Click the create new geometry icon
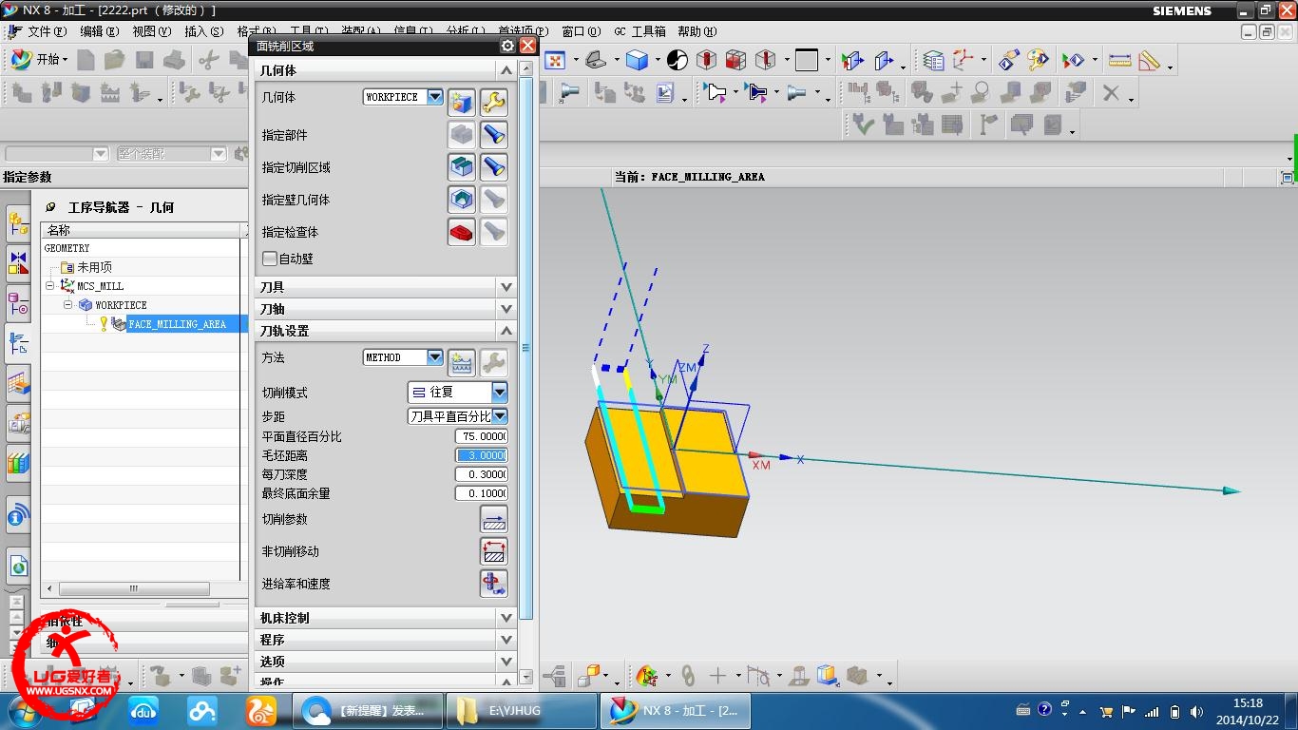 pyautogui.click(x=462, y=102)
